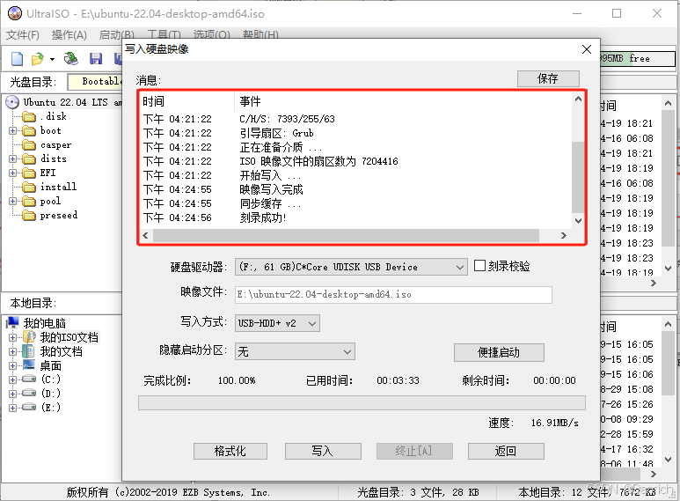Click the message log scroll-up arrow

coord(578,99)
